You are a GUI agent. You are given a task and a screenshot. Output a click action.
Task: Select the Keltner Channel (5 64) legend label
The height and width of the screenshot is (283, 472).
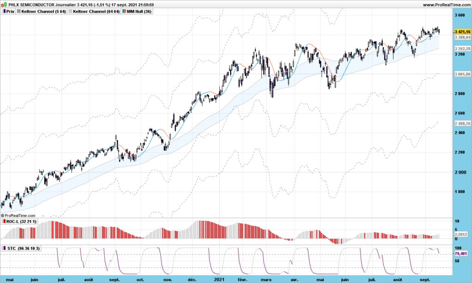(x=43, y=12)
